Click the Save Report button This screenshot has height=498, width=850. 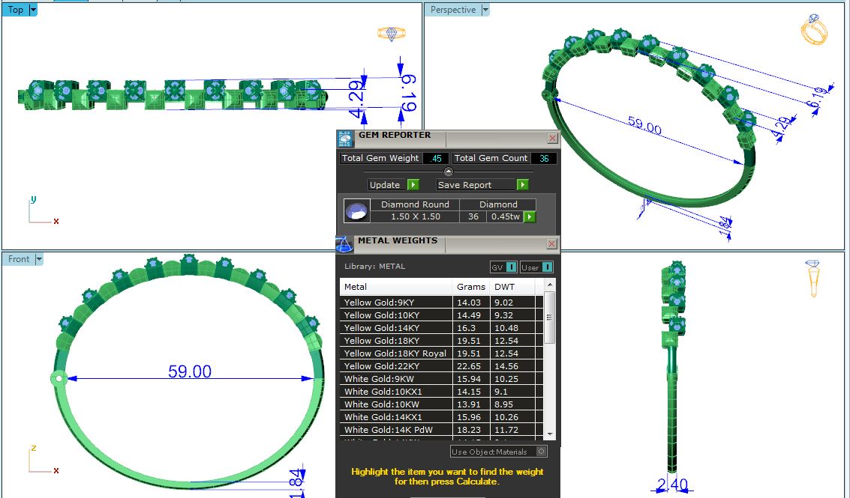point(476,185)
